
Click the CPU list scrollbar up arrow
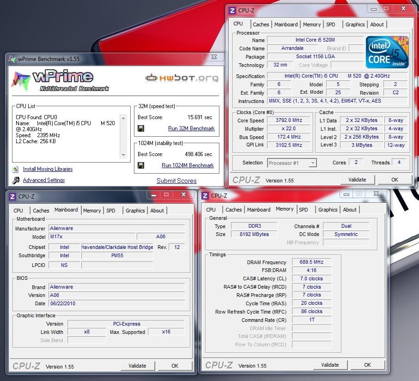coord(123,118)
